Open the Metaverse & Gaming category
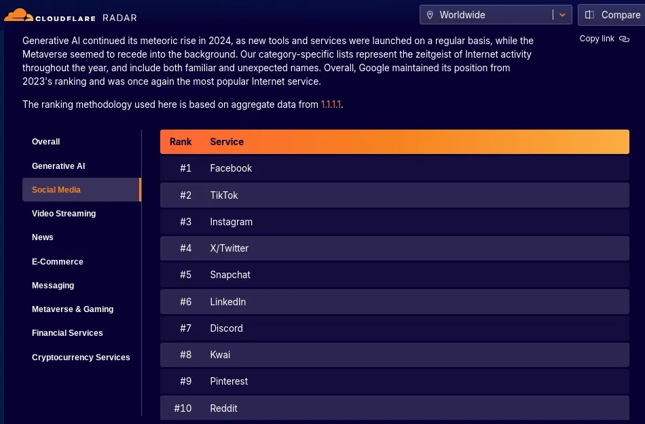Image resolution: width=645 pixels, height=424 pixels. pos(73,309)
